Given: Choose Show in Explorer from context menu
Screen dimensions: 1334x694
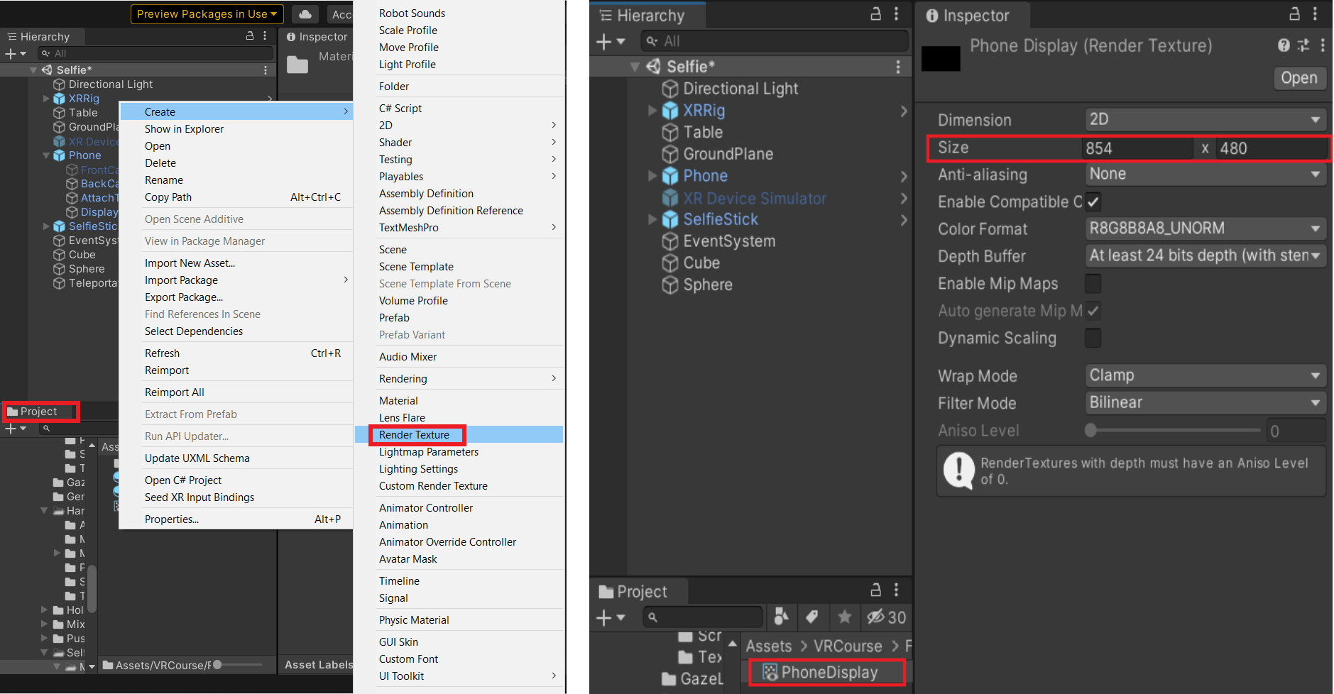Looking at the screenshot, I should pos(184,129).
